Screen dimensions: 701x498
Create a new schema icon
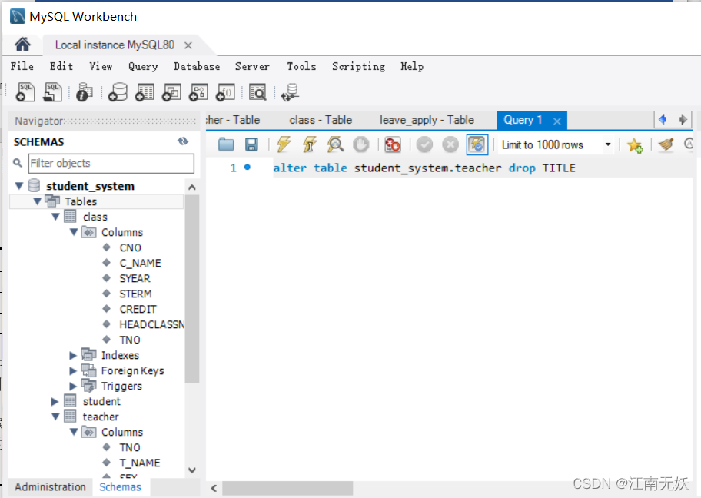point(118,92)
